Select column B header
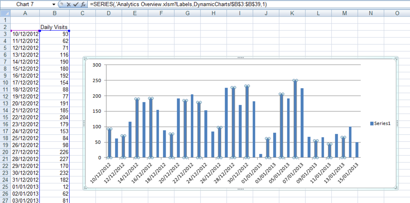Viewport: 410px width, 203px height. (54, 13)
